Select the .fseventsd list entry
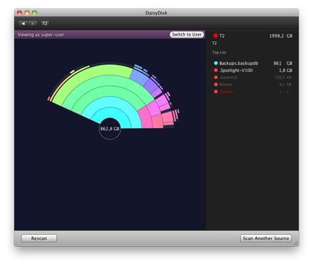 point(253,78)
